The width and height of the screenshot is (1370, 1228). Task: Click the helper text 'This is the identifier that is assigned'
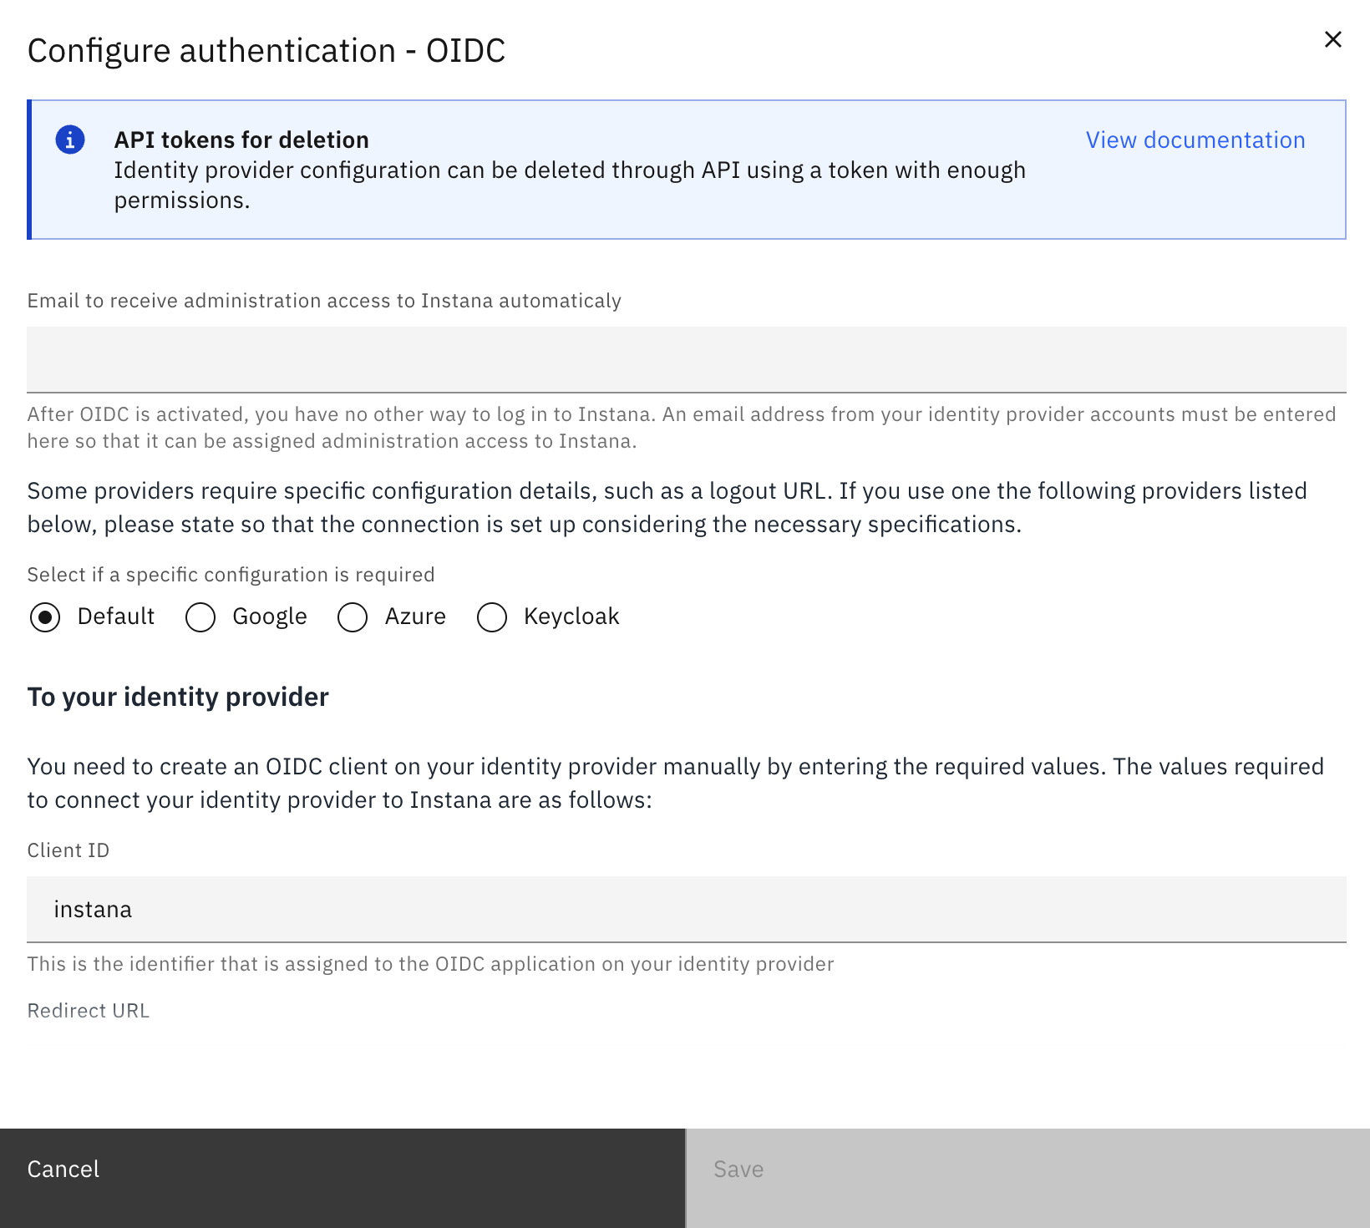431,964
